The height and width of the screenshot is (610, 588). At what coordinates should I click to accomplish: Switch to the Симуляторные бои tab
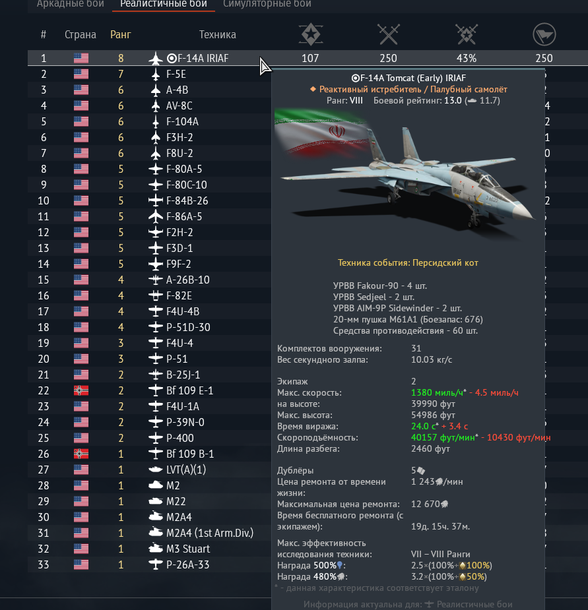tap(267, 4)
